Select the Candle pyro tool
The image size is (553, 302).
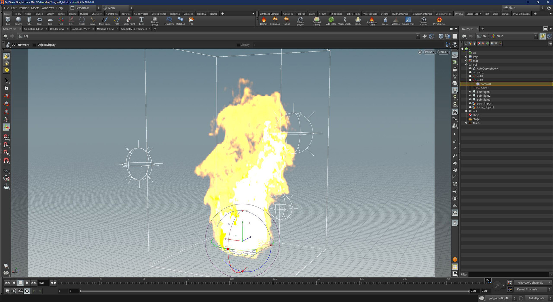(x=358, y=21)
